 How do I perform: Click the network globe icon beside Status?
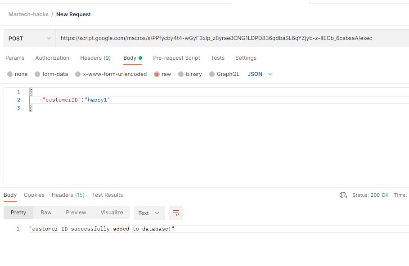(x=343, y=195)
